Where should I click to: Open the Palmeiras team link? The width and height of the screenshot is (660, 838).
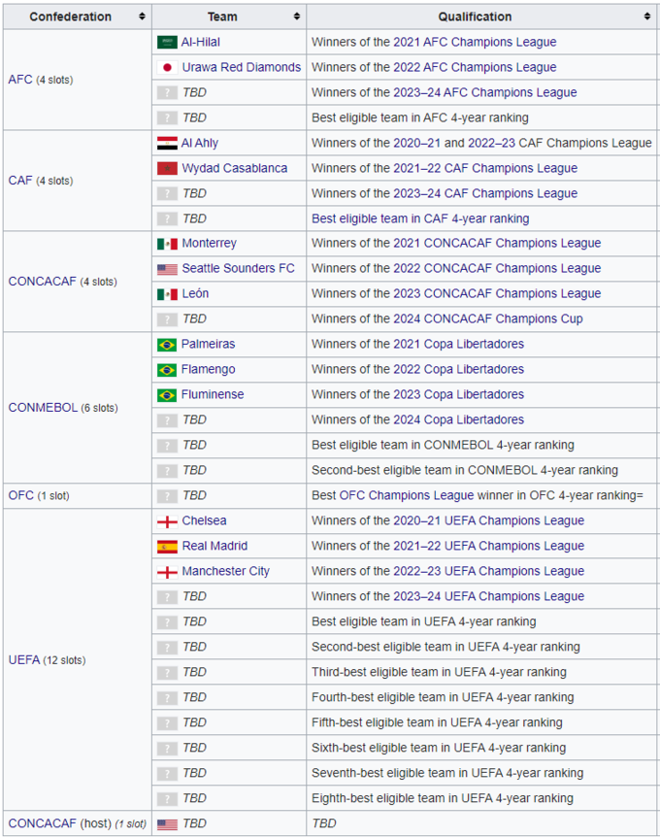208,345
